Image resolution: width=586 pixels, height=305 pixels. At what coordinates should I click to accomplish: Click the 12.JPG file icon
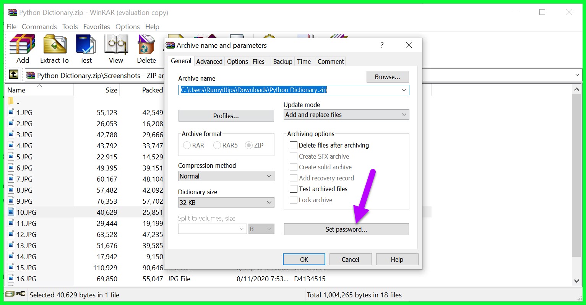coord(11,234)
